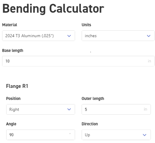Focus the Base length input field
Screen dimensions: 155x143
point(78,61)
